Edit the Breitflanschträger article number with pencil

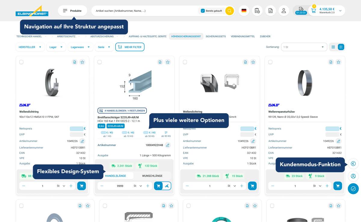[x=168, y=145]
